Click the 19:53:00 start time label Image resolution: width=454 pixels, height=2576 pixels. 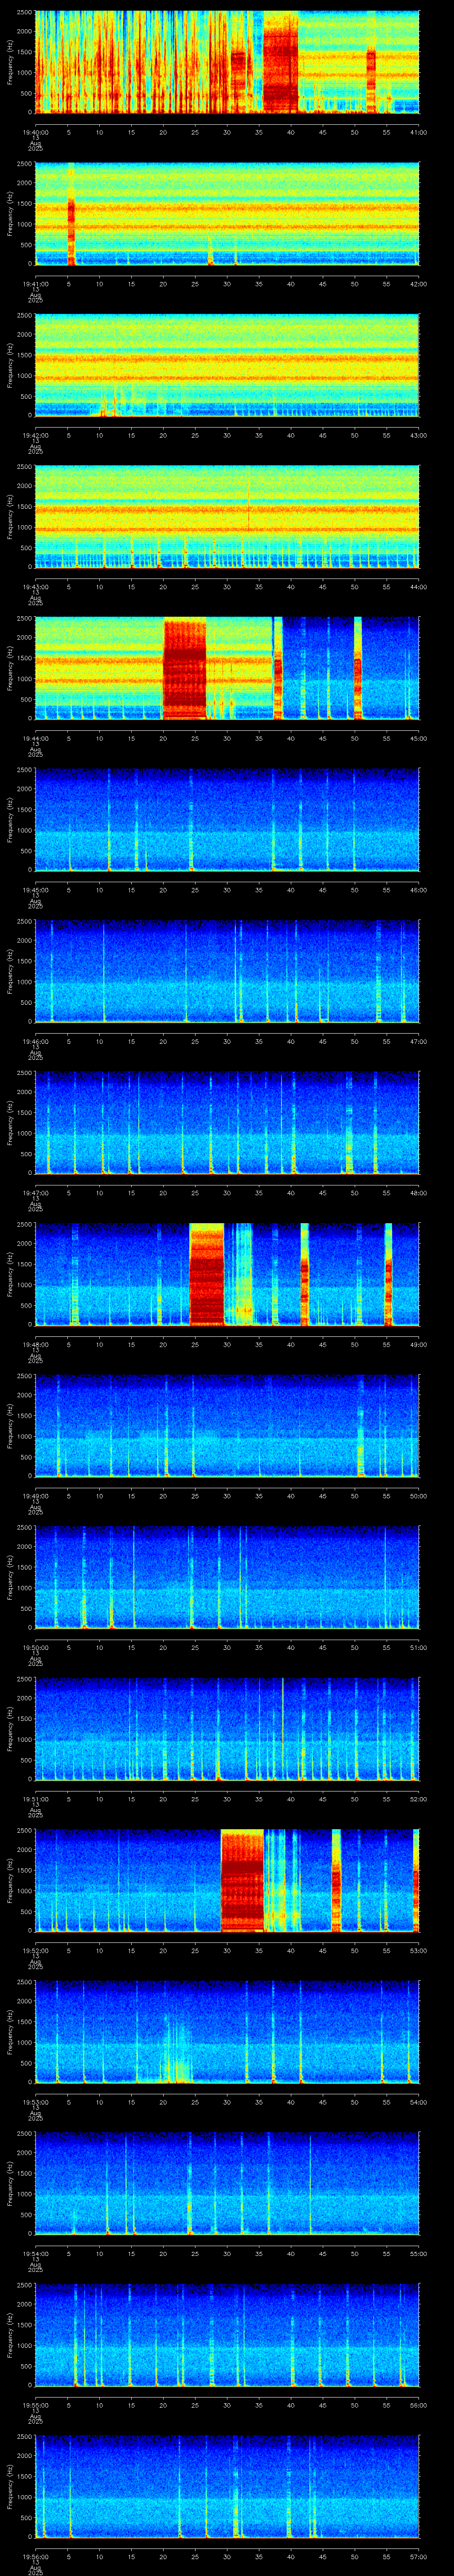(35, 2102)
